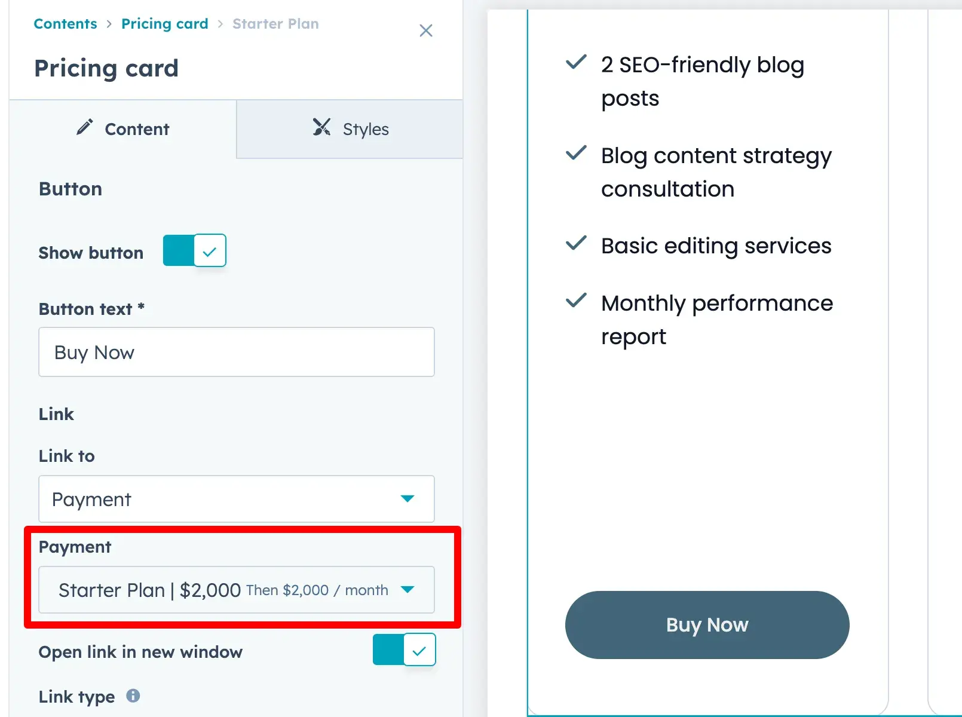Open the Link to dropdown
This screenshot has width=962, height=717.
236,499
